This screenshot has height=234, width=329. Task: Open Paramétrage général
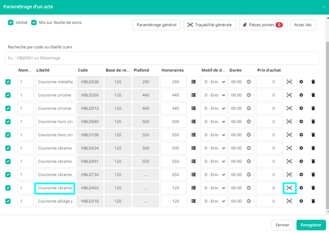point(156,25)
